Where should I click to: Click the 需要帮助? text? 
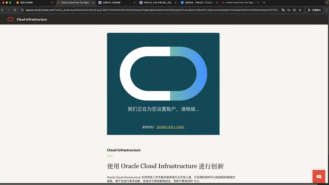pyautogui.click(x=149, y=127)
